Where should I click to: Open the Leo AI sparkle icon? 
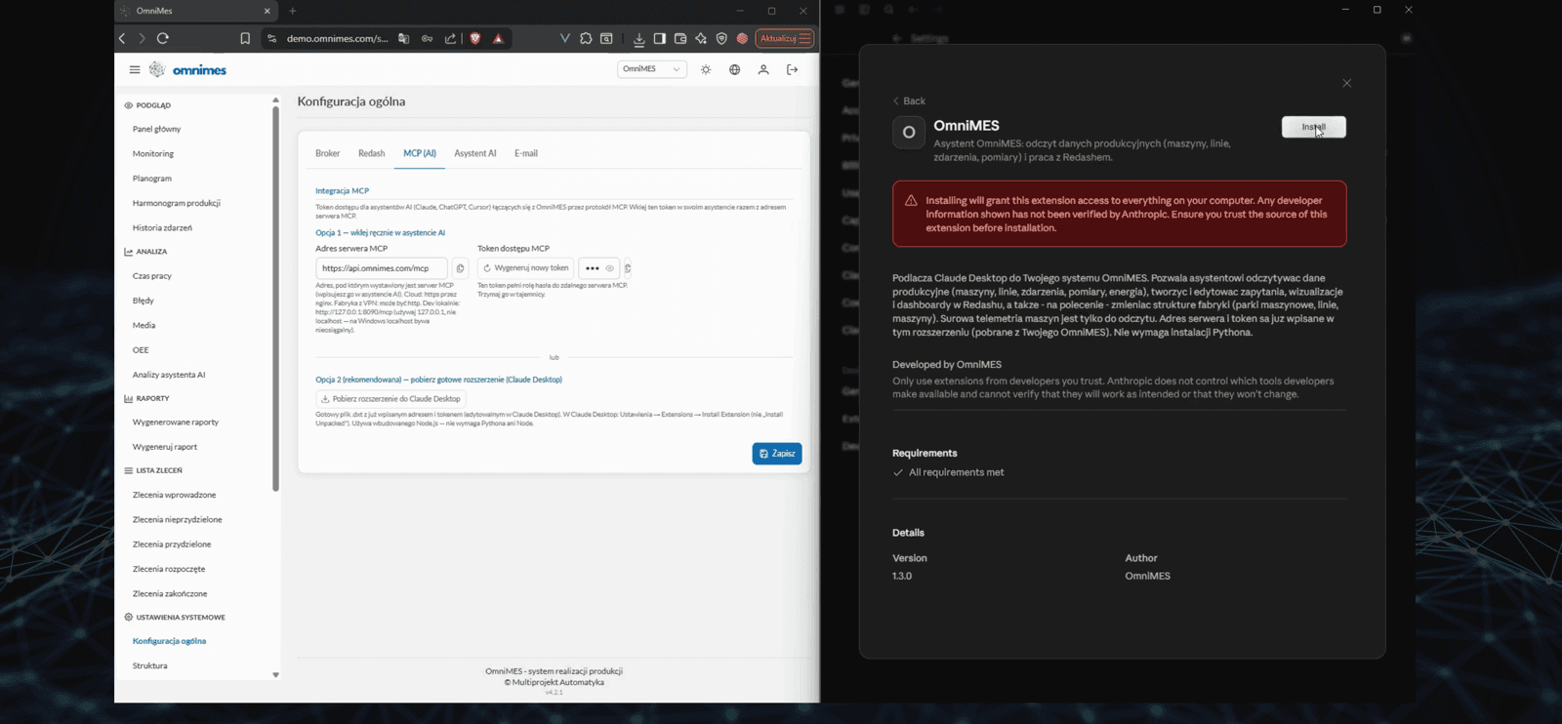click(701, 38)
